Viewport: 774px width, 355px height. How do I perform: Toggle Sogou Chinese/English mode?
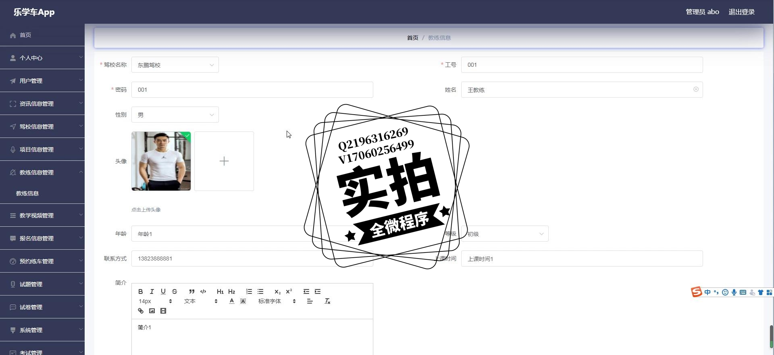[707, 292]
